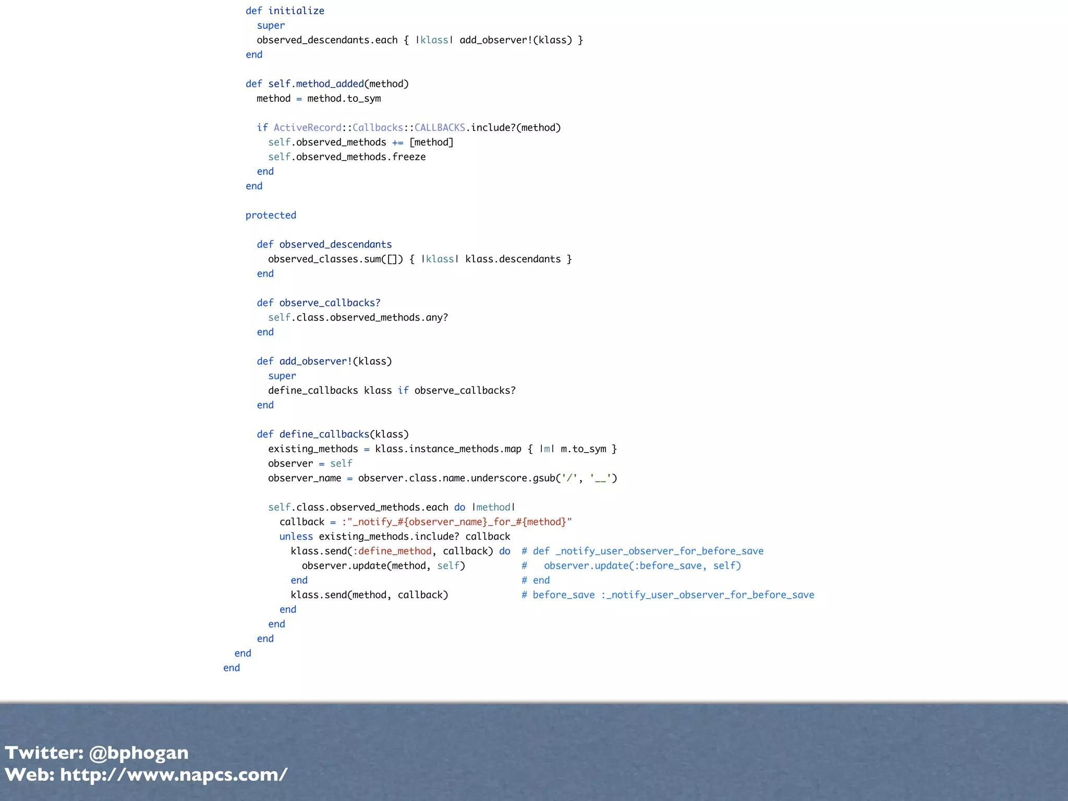Click 'klass.send(:define_method, callback) do' code
This screenshot has height=801, width=1068.
(x=400, y=551)
